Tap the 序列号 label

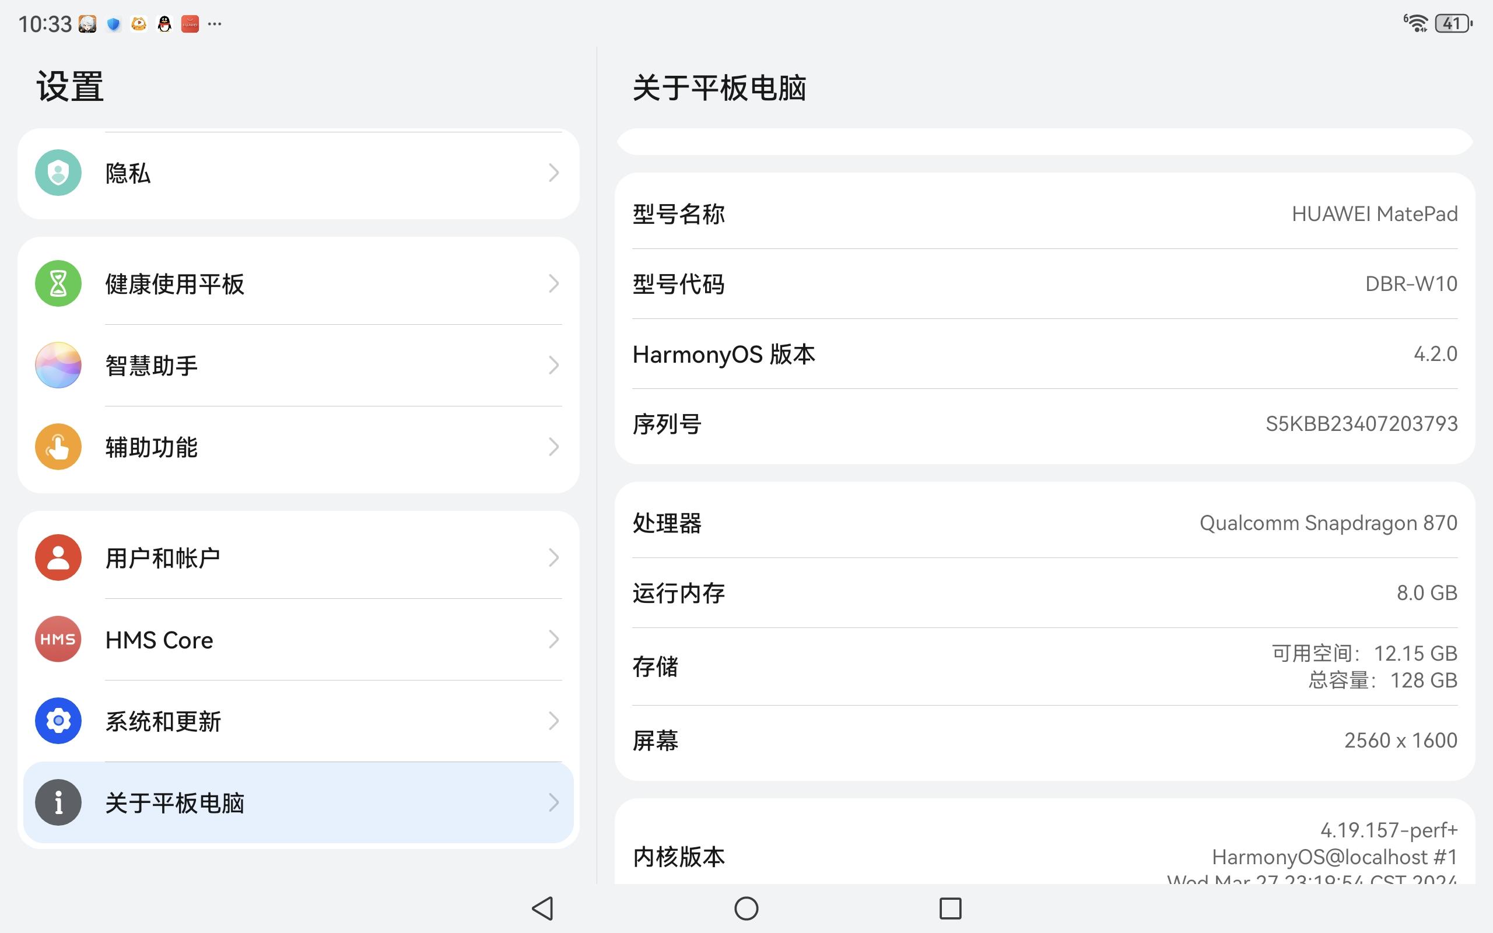667,424
